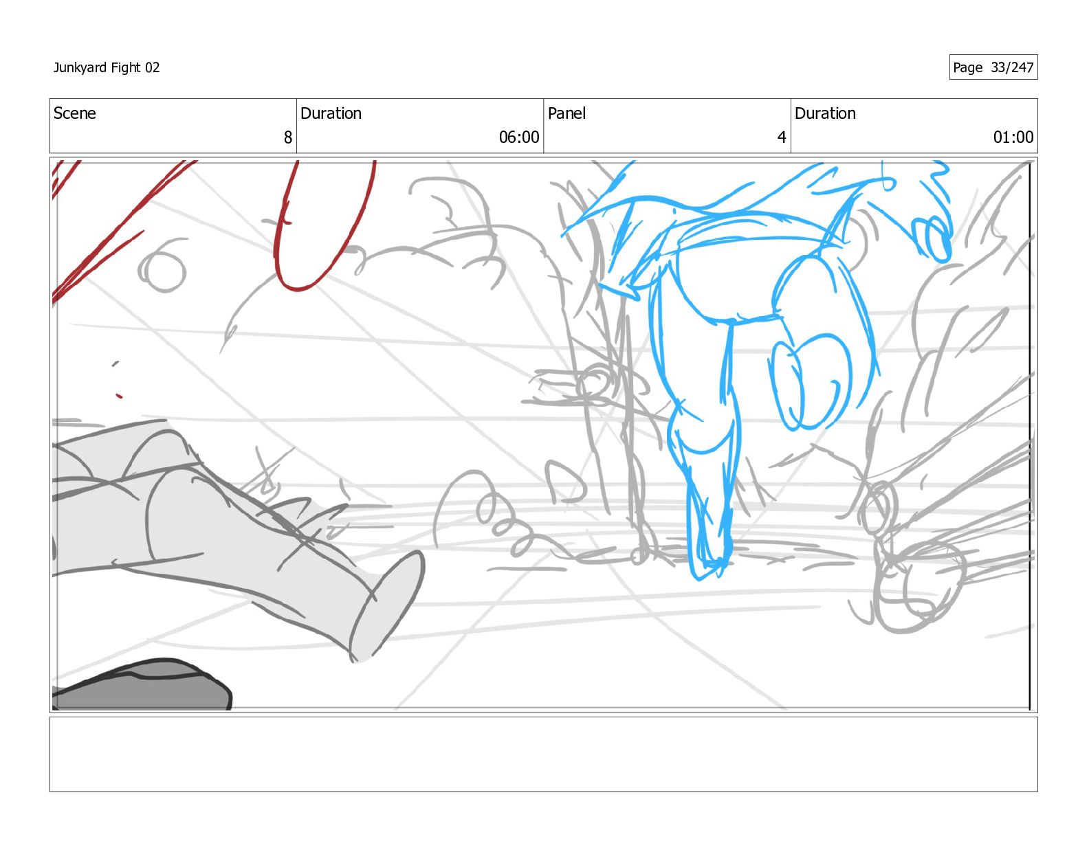Click the empty notes box below the panel

(543, 754)
